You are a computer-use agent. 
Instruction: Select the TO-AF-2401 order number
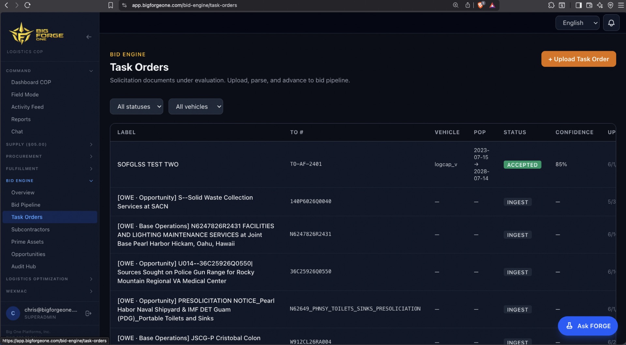pyautogui.click(x=306, y=164)
